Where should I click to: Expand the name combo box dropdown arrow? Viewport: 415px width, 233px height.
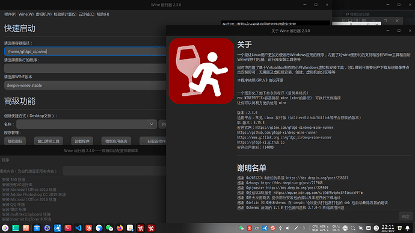(152, 124)
